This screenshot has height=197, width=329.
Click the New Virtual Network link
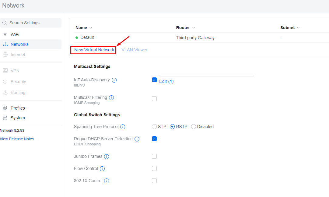pyautogui.click(x=94, y=50)
